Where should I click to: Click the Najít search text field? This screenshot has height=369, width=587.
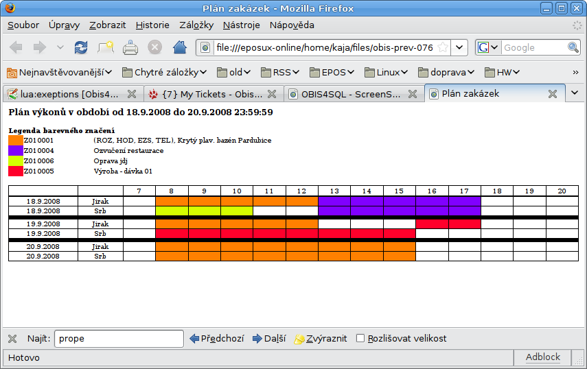pyautogui.click(x=119, y=339)
